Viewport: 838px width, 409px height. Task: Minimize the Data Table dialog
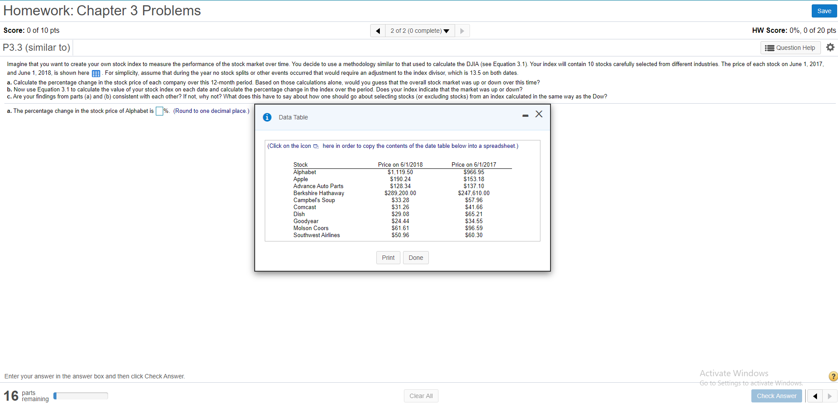pyautogui.click(x=525, y=115)
